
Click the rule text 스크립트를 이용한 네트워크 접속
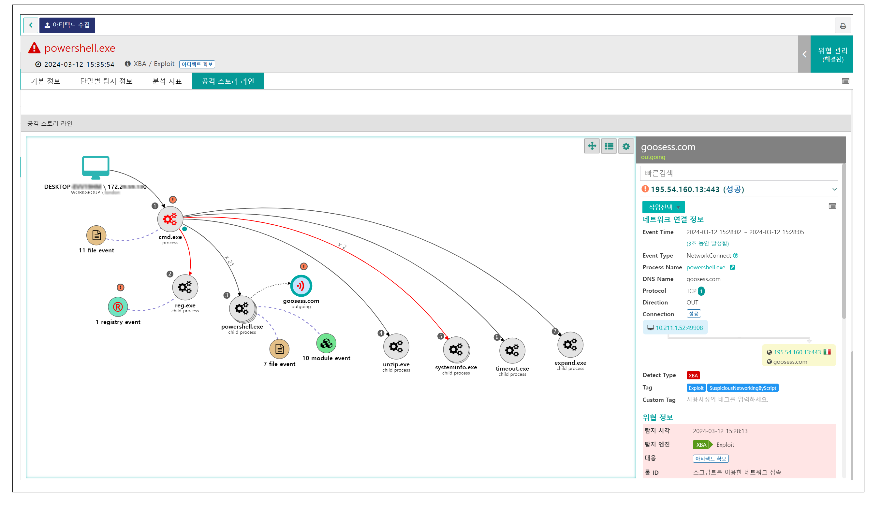click(x=737, y=472)
